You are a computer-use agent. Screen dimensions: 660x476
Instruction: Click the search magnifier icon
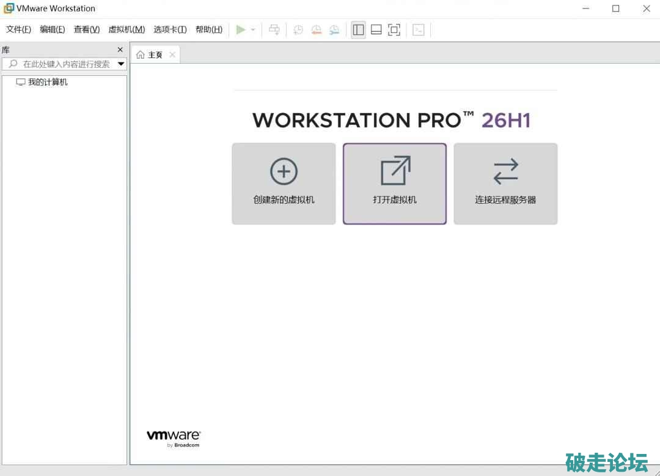coord(13,64)
